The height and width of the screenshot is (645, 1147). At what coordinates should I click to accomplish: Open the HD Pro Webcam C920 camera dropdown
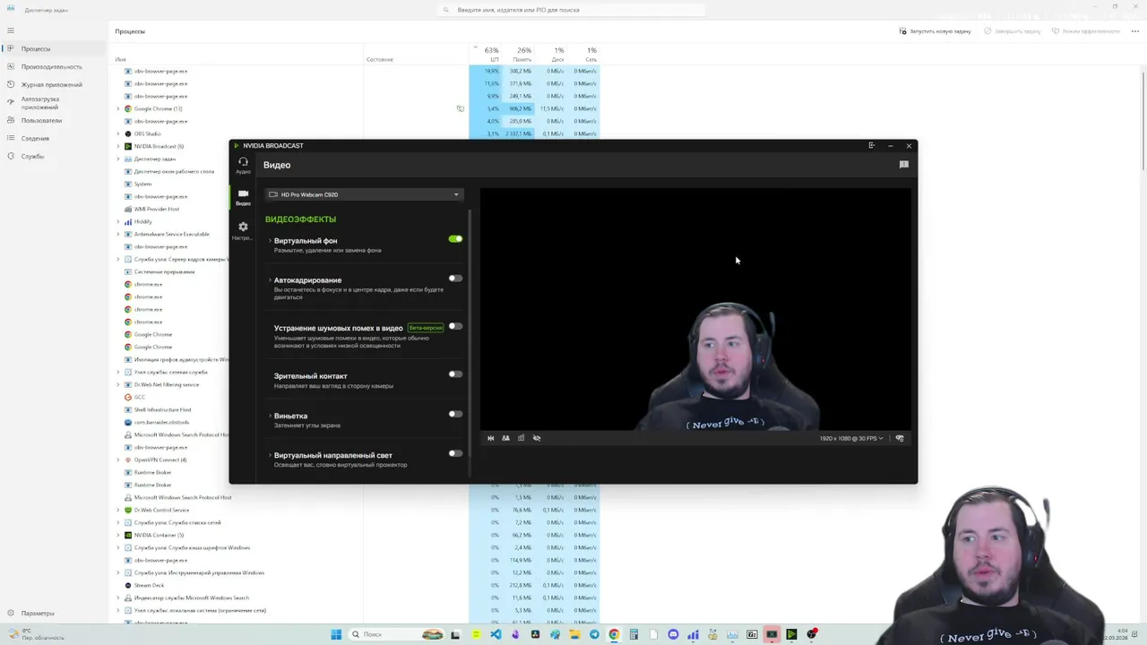point(364,194)
